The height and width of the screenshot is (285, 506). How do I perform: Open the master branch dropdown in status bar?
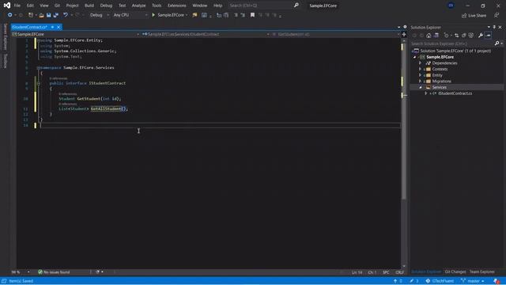pos(473,281)
